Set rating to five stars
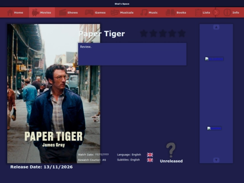Screen dimensions: 244x183 coord(182,33)
